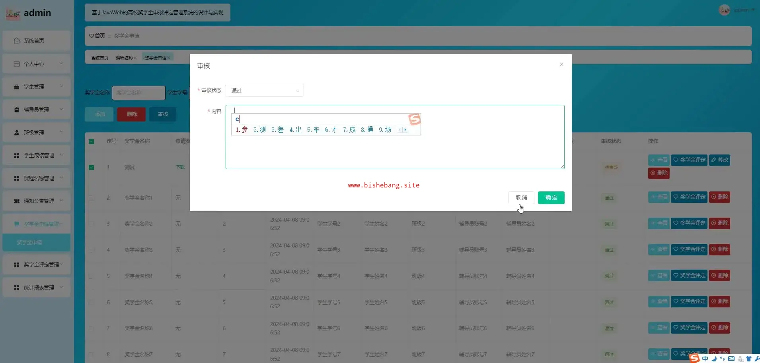Open the IME soft keyboard icon
The image size is (760, 363).
731,359
